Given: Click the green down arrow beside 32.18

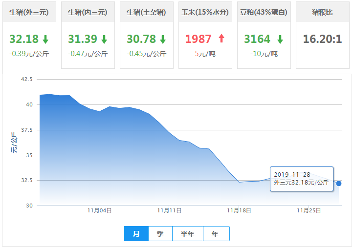Looking at the screenshot, I should 45,40.
